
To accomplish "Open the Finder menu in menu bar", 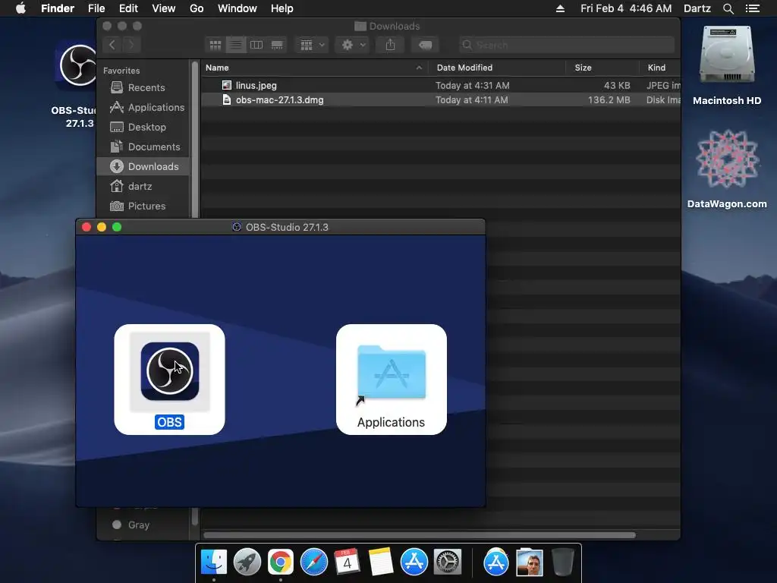I will click(58, 8).
